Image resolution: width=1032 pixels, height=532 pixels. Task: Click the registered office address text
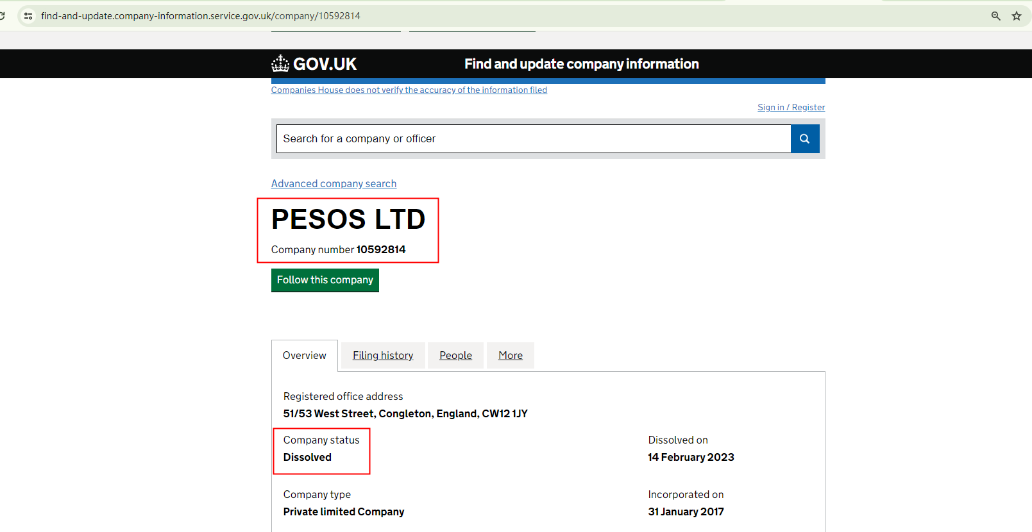[405, 414]
